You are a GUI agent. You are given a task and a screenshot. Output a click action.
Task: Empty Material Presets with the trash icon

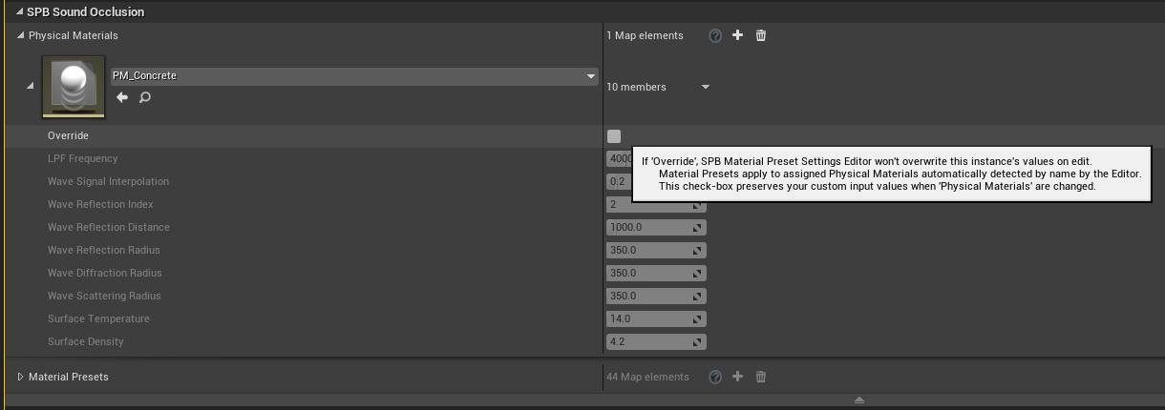pyautogui.click(x=761, y=377)
